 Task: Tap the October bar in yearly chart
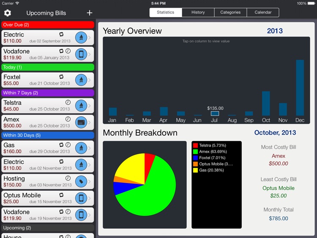coord(266,103)
